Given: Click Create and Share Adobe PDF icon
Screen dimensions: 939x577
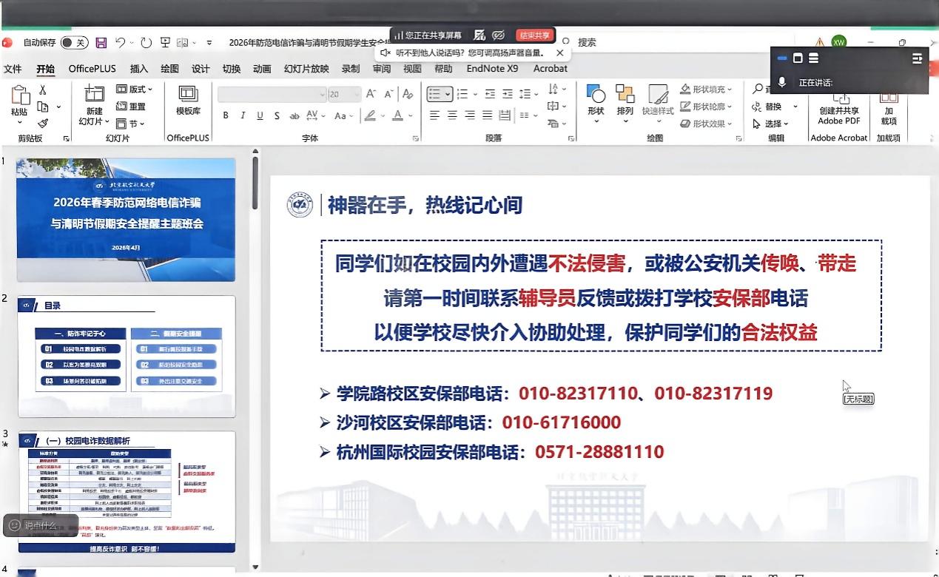Looking at the screenshot, I should pyautogui.click(x=839, y=99).
